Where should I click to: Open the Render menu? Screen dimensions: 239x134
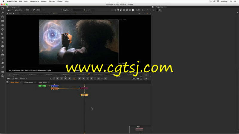tap(52, 1)
